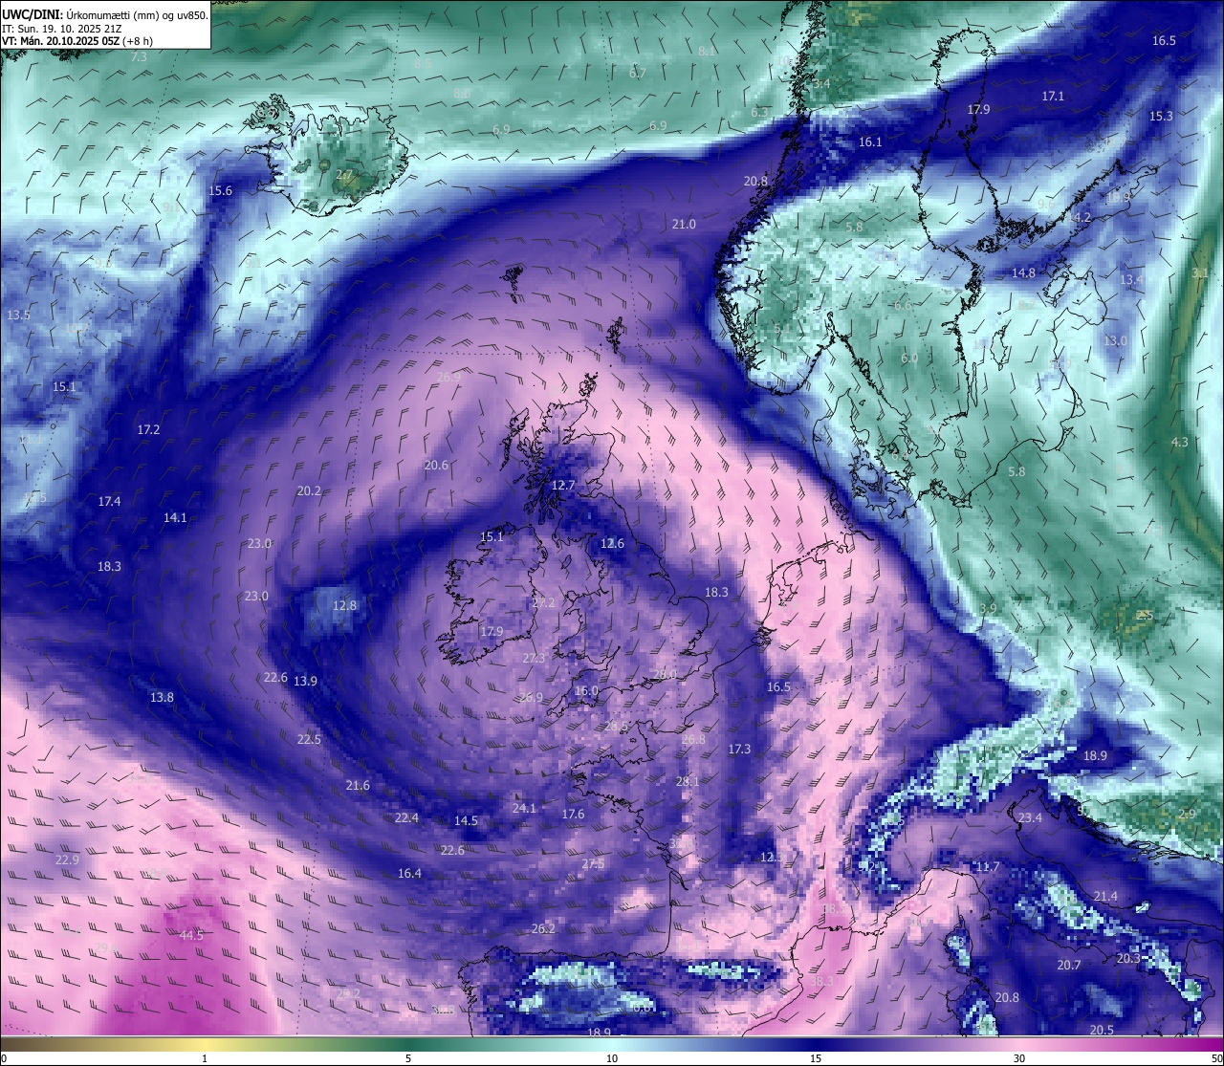
Task: Click the 17.3 value over Belgium
Action: pyautogui.click(x=739, y=749)
